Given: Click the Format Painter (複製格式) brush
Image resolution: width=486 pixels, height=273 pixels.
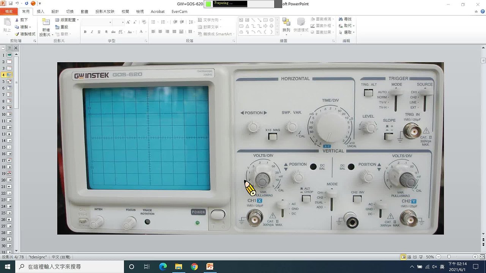Looking at the screenshot, I should click(17, 34).
